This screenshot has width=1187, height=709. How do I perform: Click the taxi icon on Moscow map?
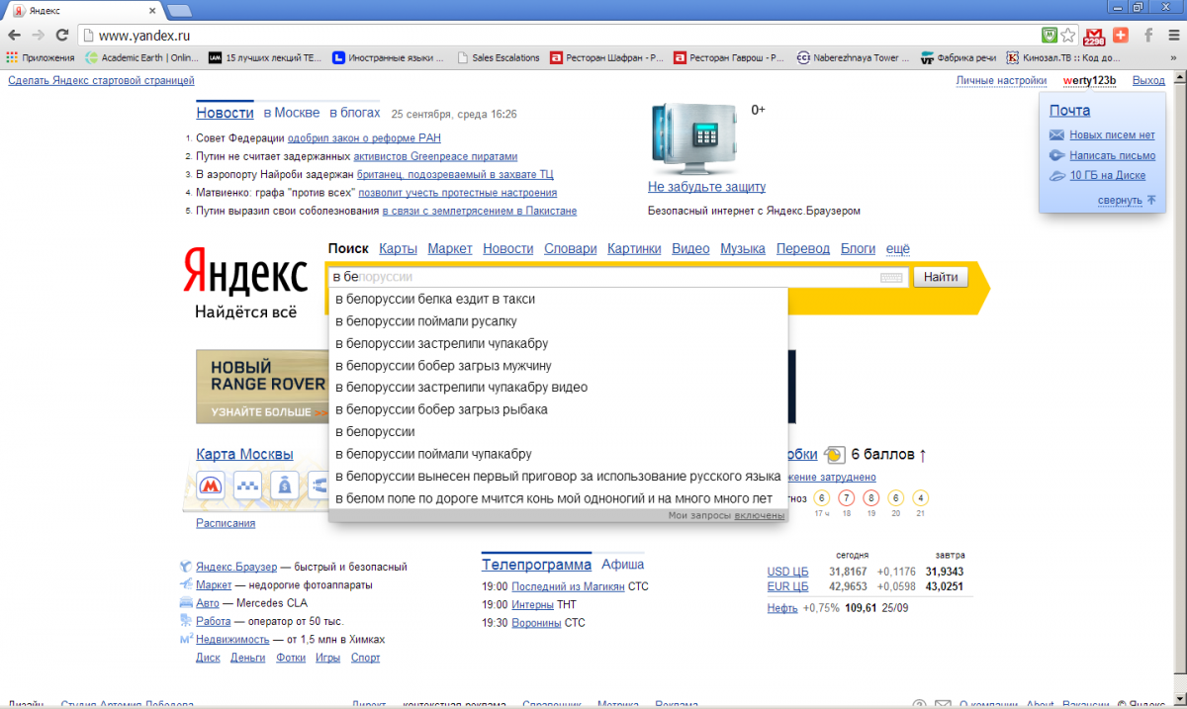click(x=246, y=486)
